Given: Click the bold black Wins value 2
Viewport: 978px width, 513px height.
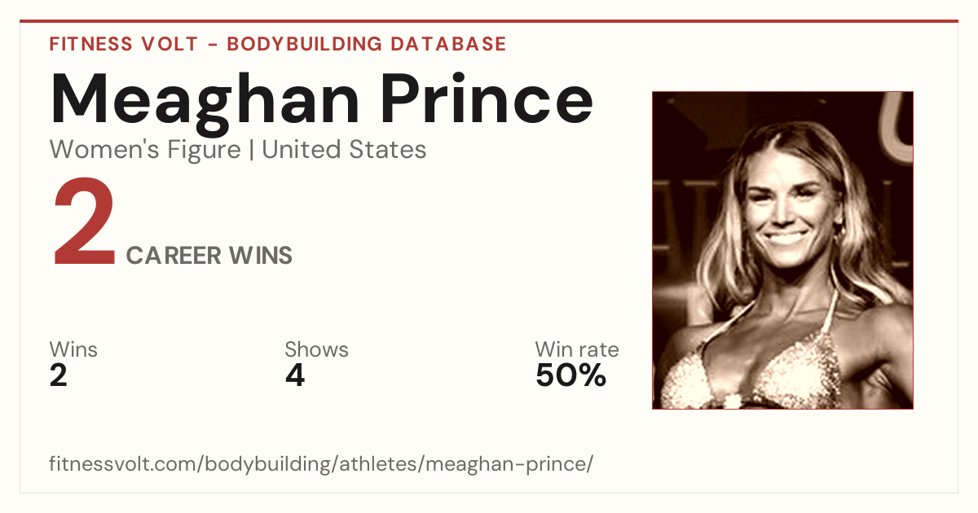Looking at the screenshot, I should (x=59, y=375).
